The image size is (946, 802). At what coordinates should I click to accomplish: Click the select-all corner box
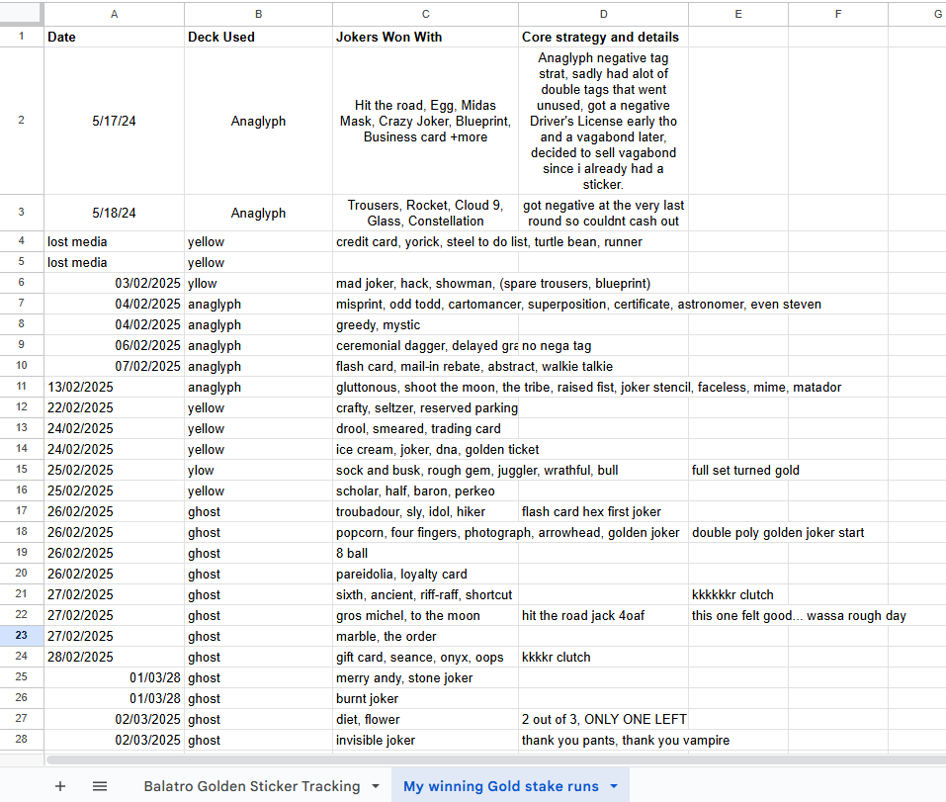pyautogui.click(x=21, y=14)
